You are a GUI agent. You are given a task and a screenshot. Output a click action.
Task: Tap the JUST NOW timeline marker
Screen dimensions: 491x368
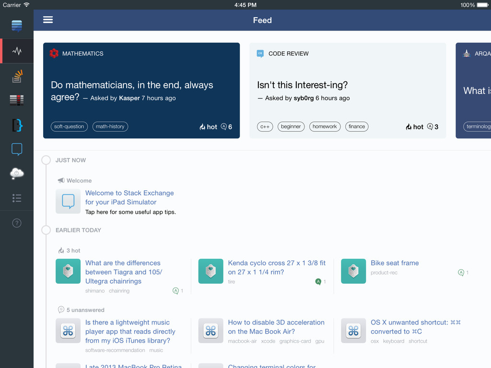(46, 160)
